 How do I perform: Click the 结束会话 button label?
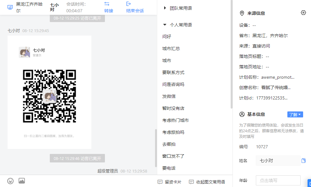(x=135, y=11)
